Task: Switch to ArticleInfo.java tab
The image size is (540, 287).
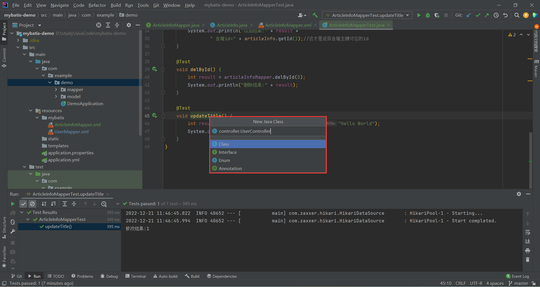Action: coord(232,25)
